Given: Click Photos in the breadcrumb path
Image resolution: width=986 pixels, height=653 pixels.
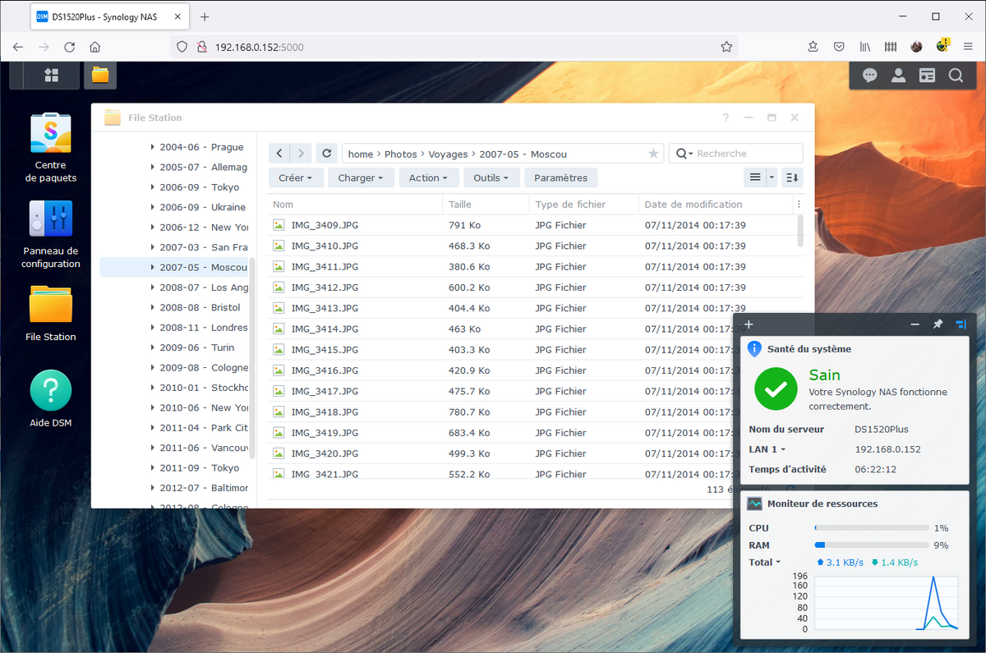Looking at the screenshot, I should click(x=401, y=154).
